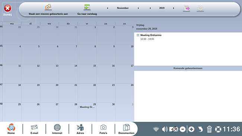Open 'Meeting Ordissimo' event in day panel
This screenshot has width=242, height=136.
click(151, 35)
